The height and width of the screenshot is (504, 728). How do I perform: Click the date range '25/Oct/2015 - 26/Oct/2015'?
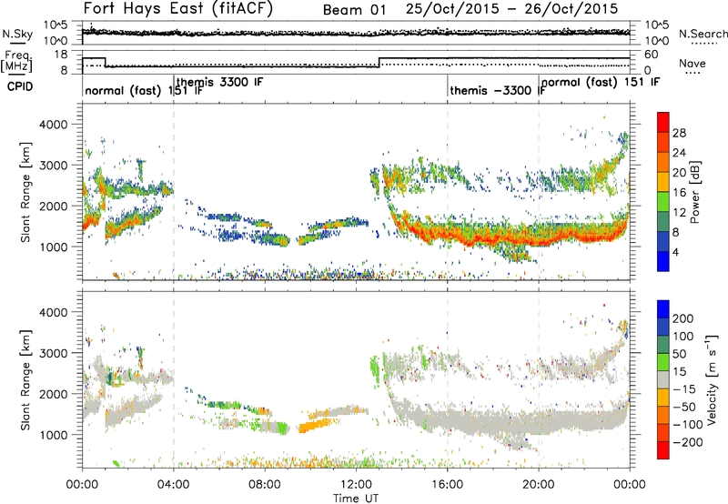(x=511, y=9)
